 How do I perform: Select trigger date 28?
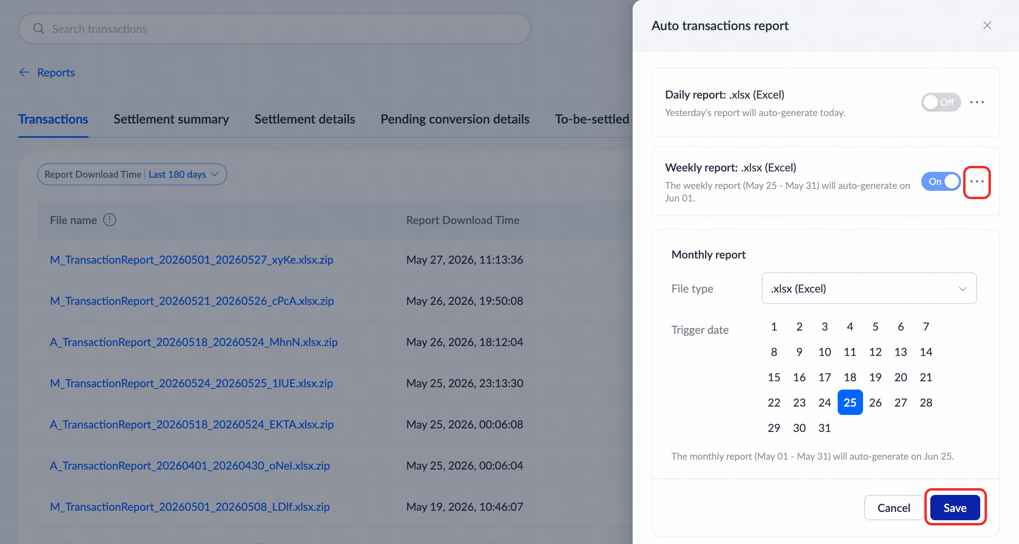tap(926, 403)
